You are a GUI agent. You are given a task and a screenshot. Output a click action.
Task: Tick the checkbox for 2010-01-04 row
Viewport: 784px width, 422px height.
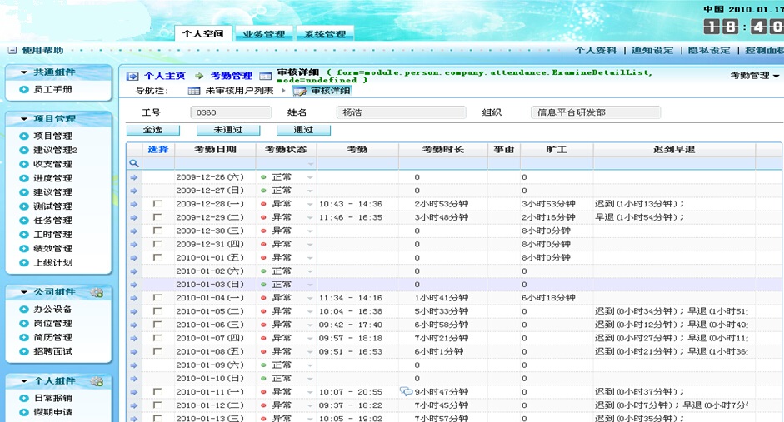(157, 298)
